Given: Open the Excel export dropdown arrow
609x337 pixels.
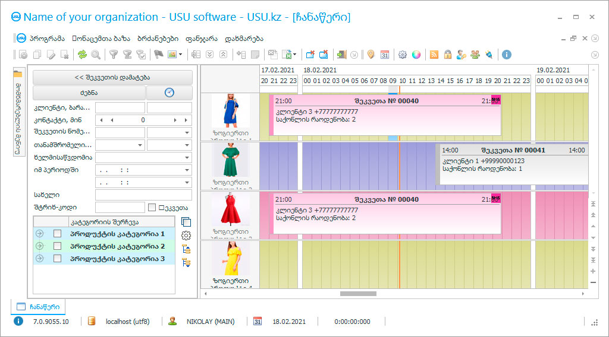Looking at the screenshot, I should (295, 55).
